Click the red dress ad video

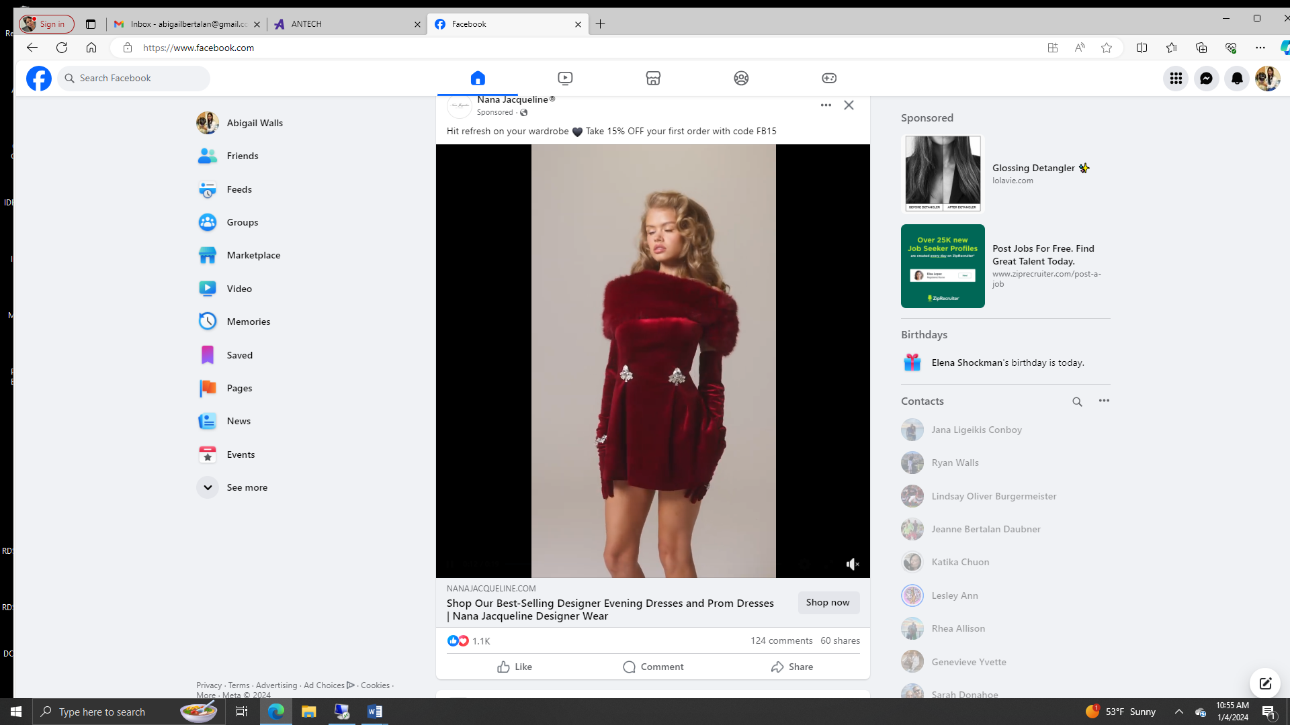(x=653, y=361)
